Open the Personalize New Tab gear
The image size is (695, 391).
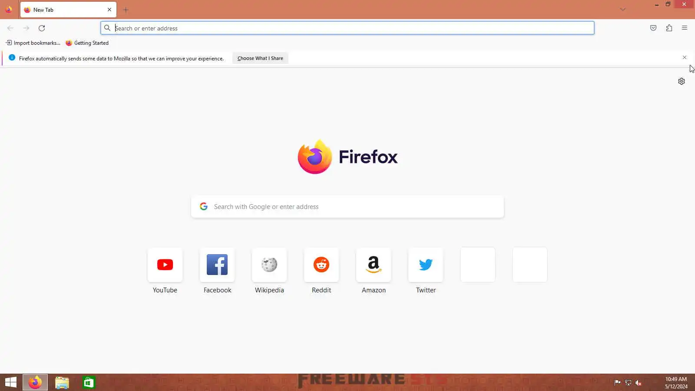pyautogui.click(x=682, y=81)
